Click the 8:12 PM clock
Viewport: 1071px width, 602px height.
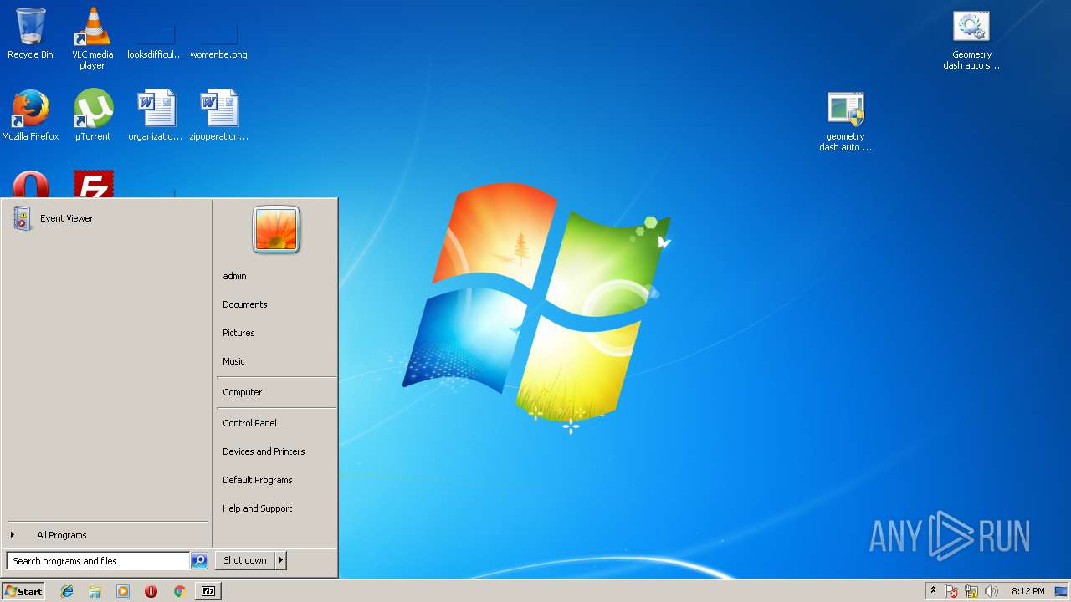click(1027, 591)
